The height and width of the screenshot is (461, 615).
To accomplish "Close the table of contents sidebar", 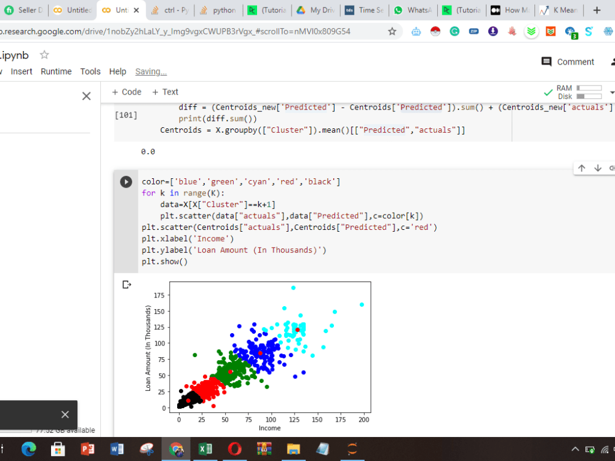I will coord(86,96).
